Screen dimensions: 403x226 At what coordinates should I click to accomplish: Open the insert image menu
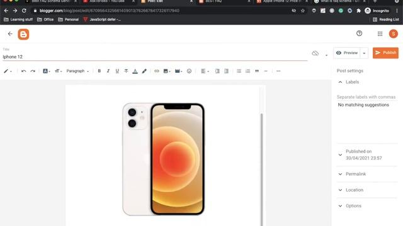pos(167,71)
